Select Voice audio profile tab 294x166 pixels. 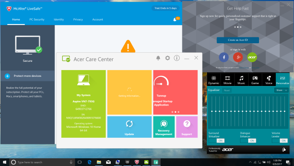tap(269, 80)
